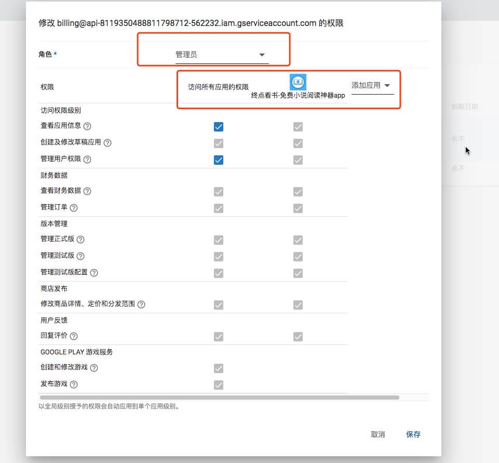
Task: Open help icon for 创建及修改草稿应用
Action: [107, 143]
